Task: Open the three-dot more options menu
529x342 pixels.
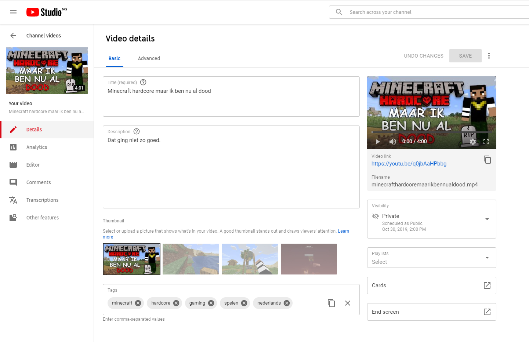Action: pos(489,56)
